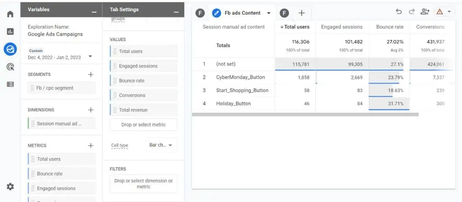Grab handle of Total revenue value chip

(x=115, y=110)
